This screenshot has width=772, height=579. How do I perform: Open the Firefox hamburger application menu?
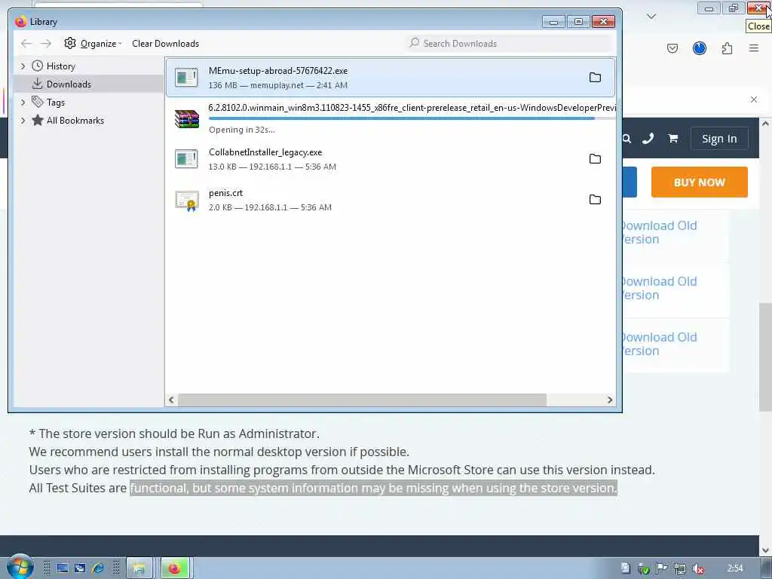coord(753,48)
